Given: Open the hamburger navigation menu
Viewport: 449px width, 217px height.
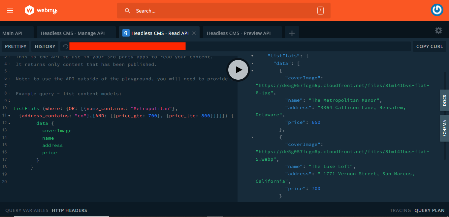Looking at the screenshot, I should [x=10, y=10].
